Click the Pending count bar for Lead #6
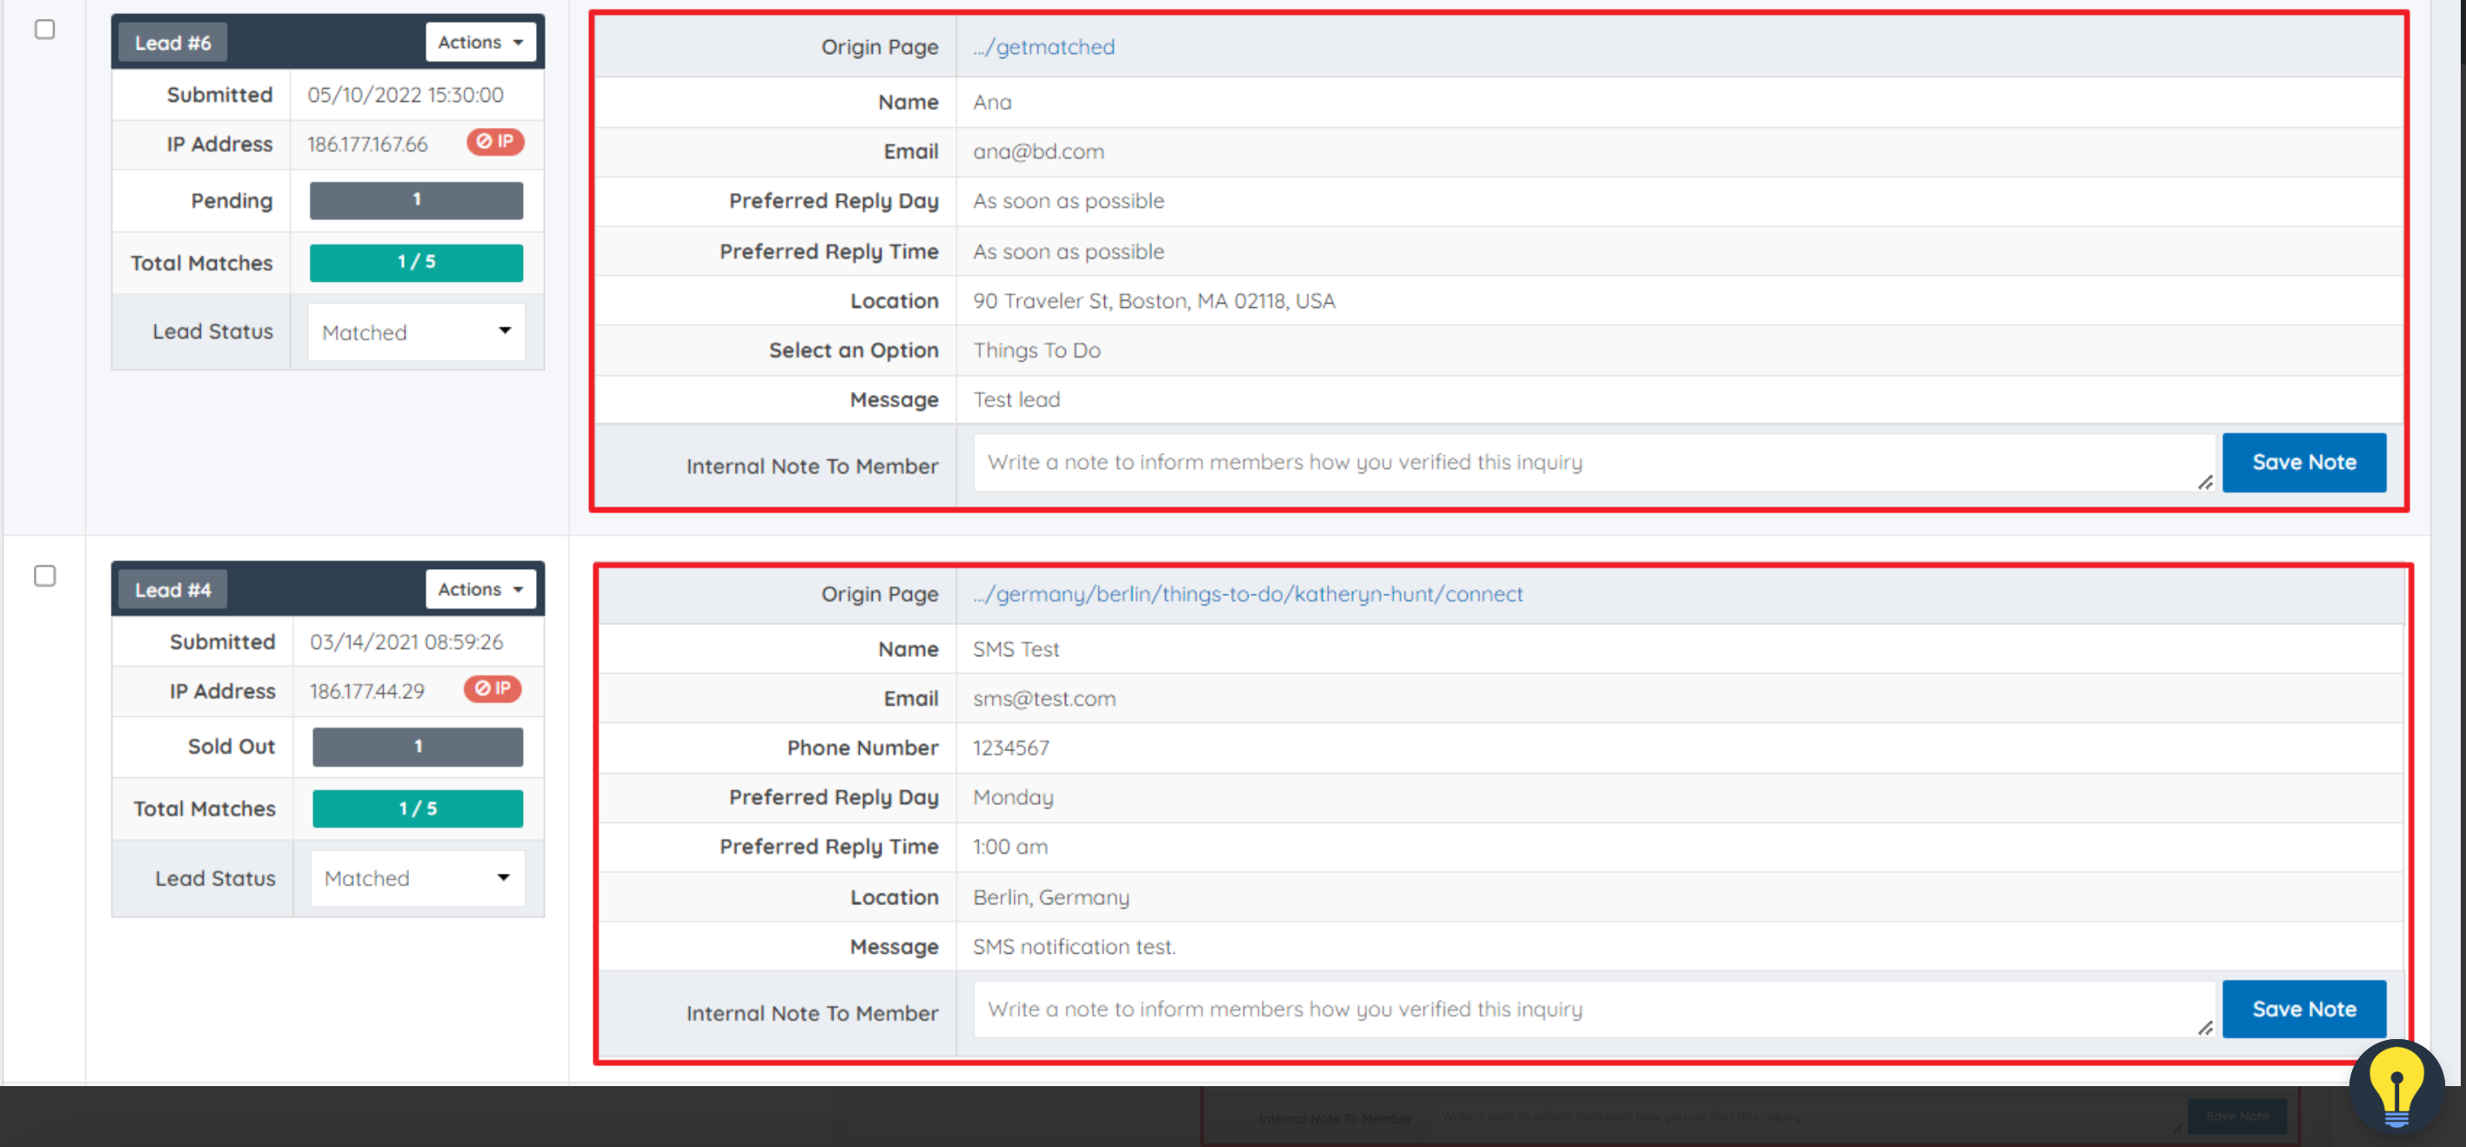2466x1147 pixels. (417, 200)
